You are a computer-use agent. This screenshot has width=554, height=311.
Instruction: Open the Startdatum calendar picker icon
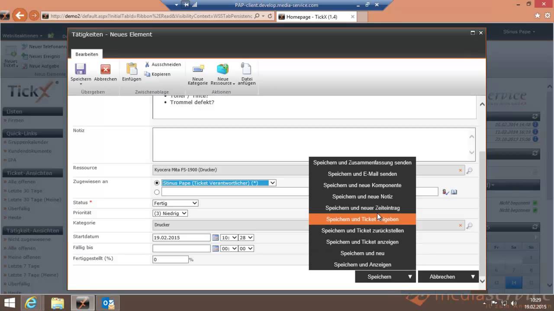point(216,238)
